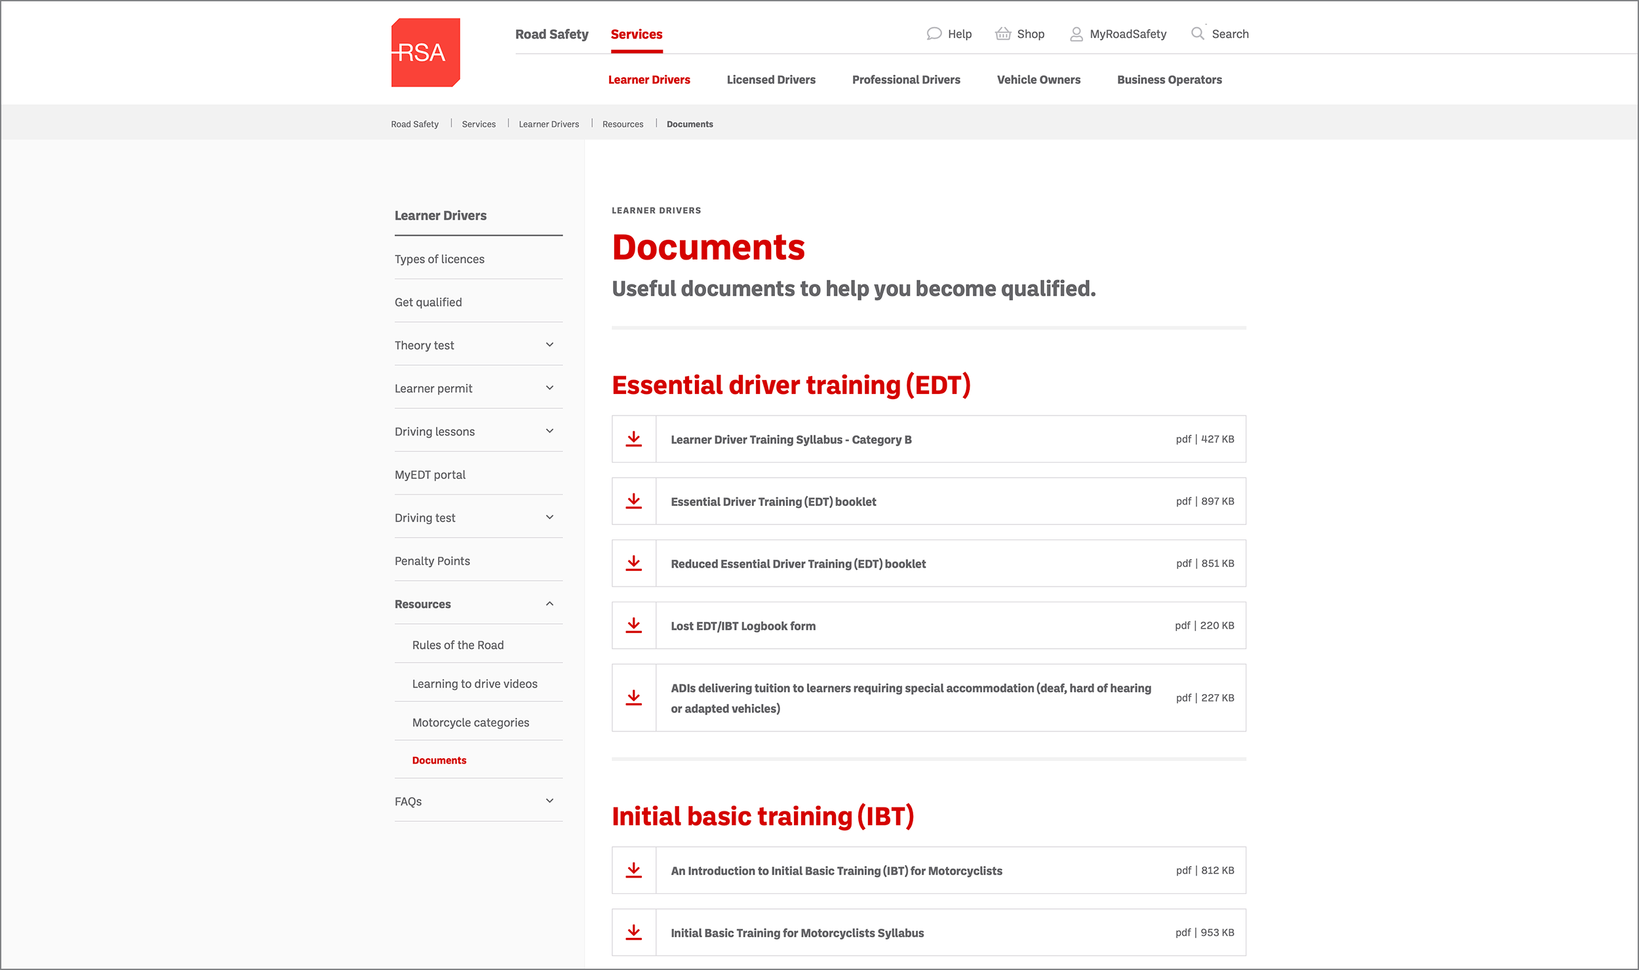Click download icon for Introduction to IBT for Motorcyclists
The width and height of the screenshot is (1639, 970).
634,870
